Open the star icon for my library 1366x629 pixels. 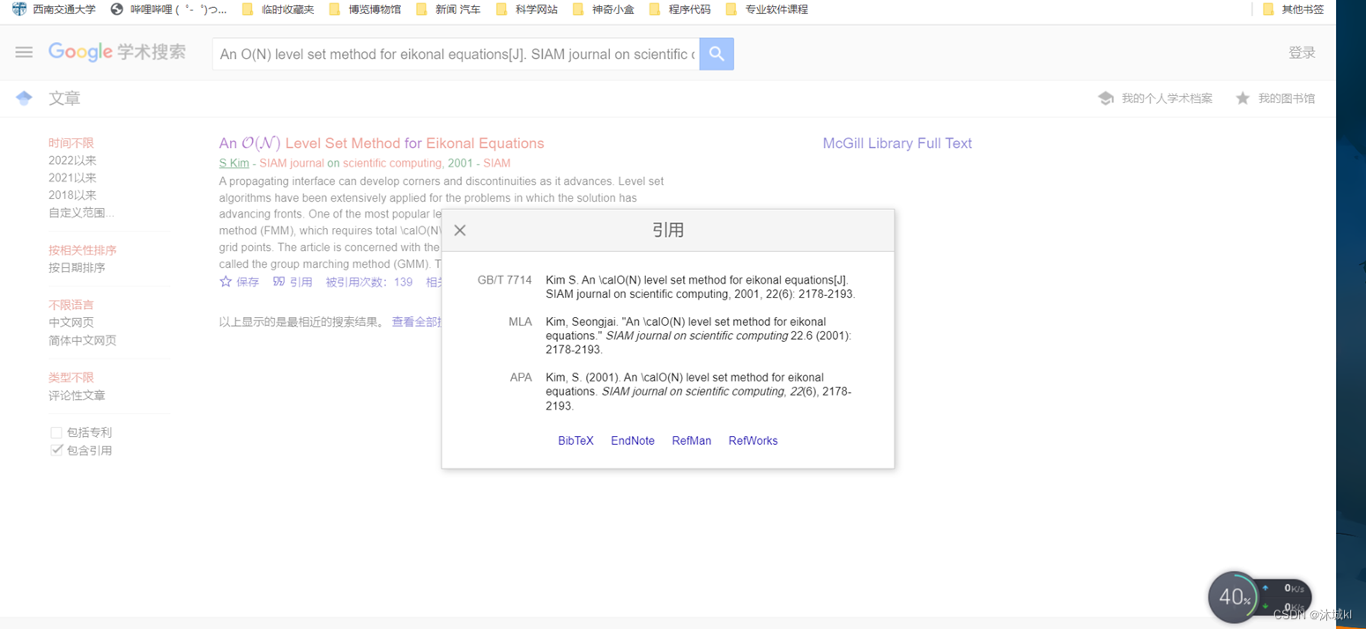(1243, 98)
